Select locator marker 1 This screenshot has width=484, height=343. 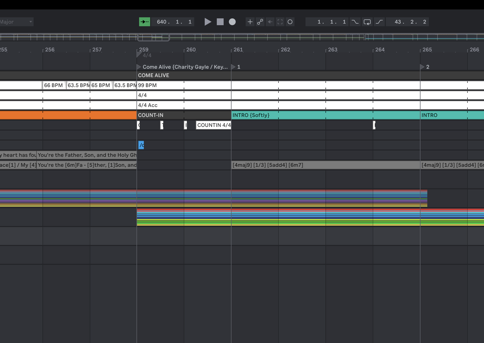(236, 67)
